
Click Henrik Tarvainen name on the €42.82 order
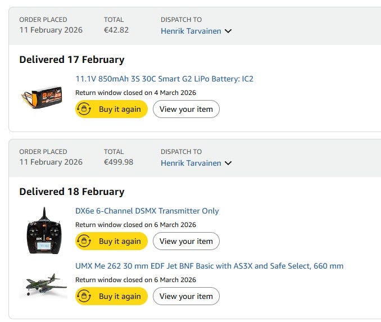[191, 31]
